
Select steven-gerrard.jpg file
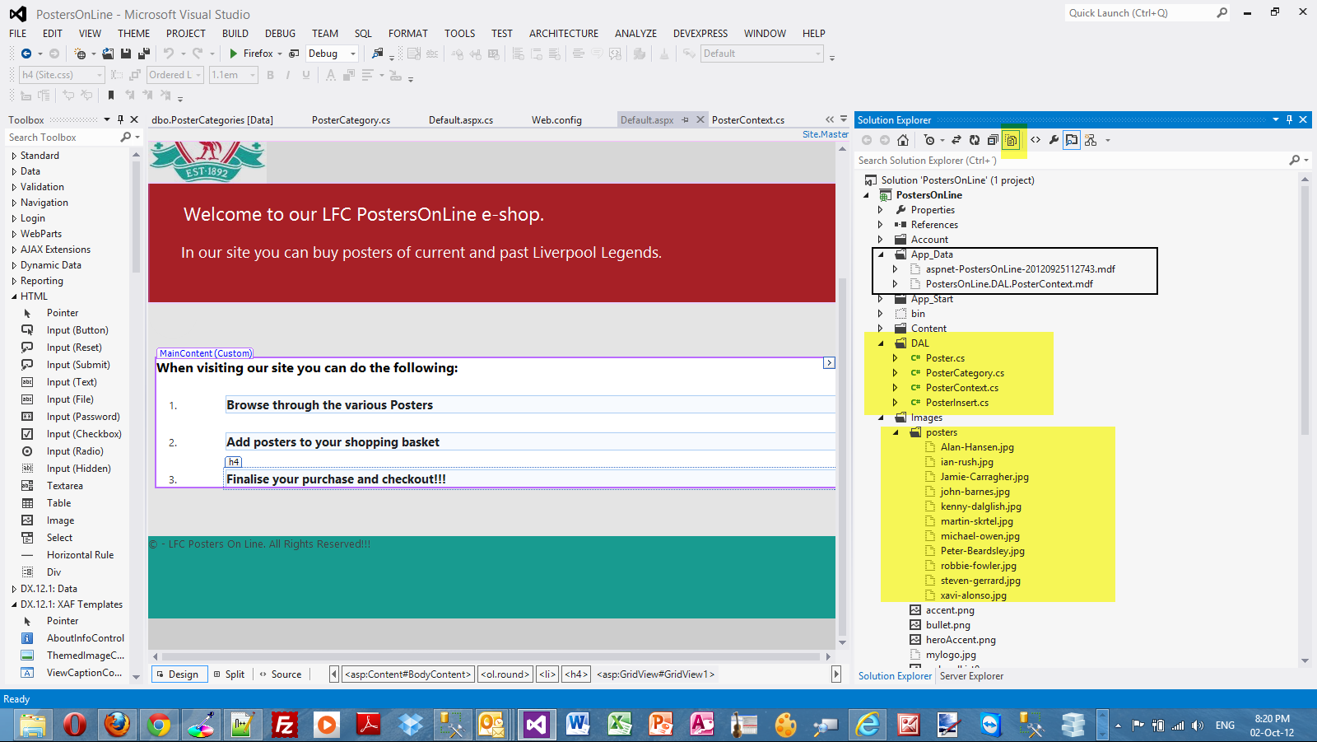(x=980, y=581)
